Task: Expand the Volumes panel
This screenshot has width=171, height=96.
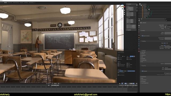Action: coord(142,54)
